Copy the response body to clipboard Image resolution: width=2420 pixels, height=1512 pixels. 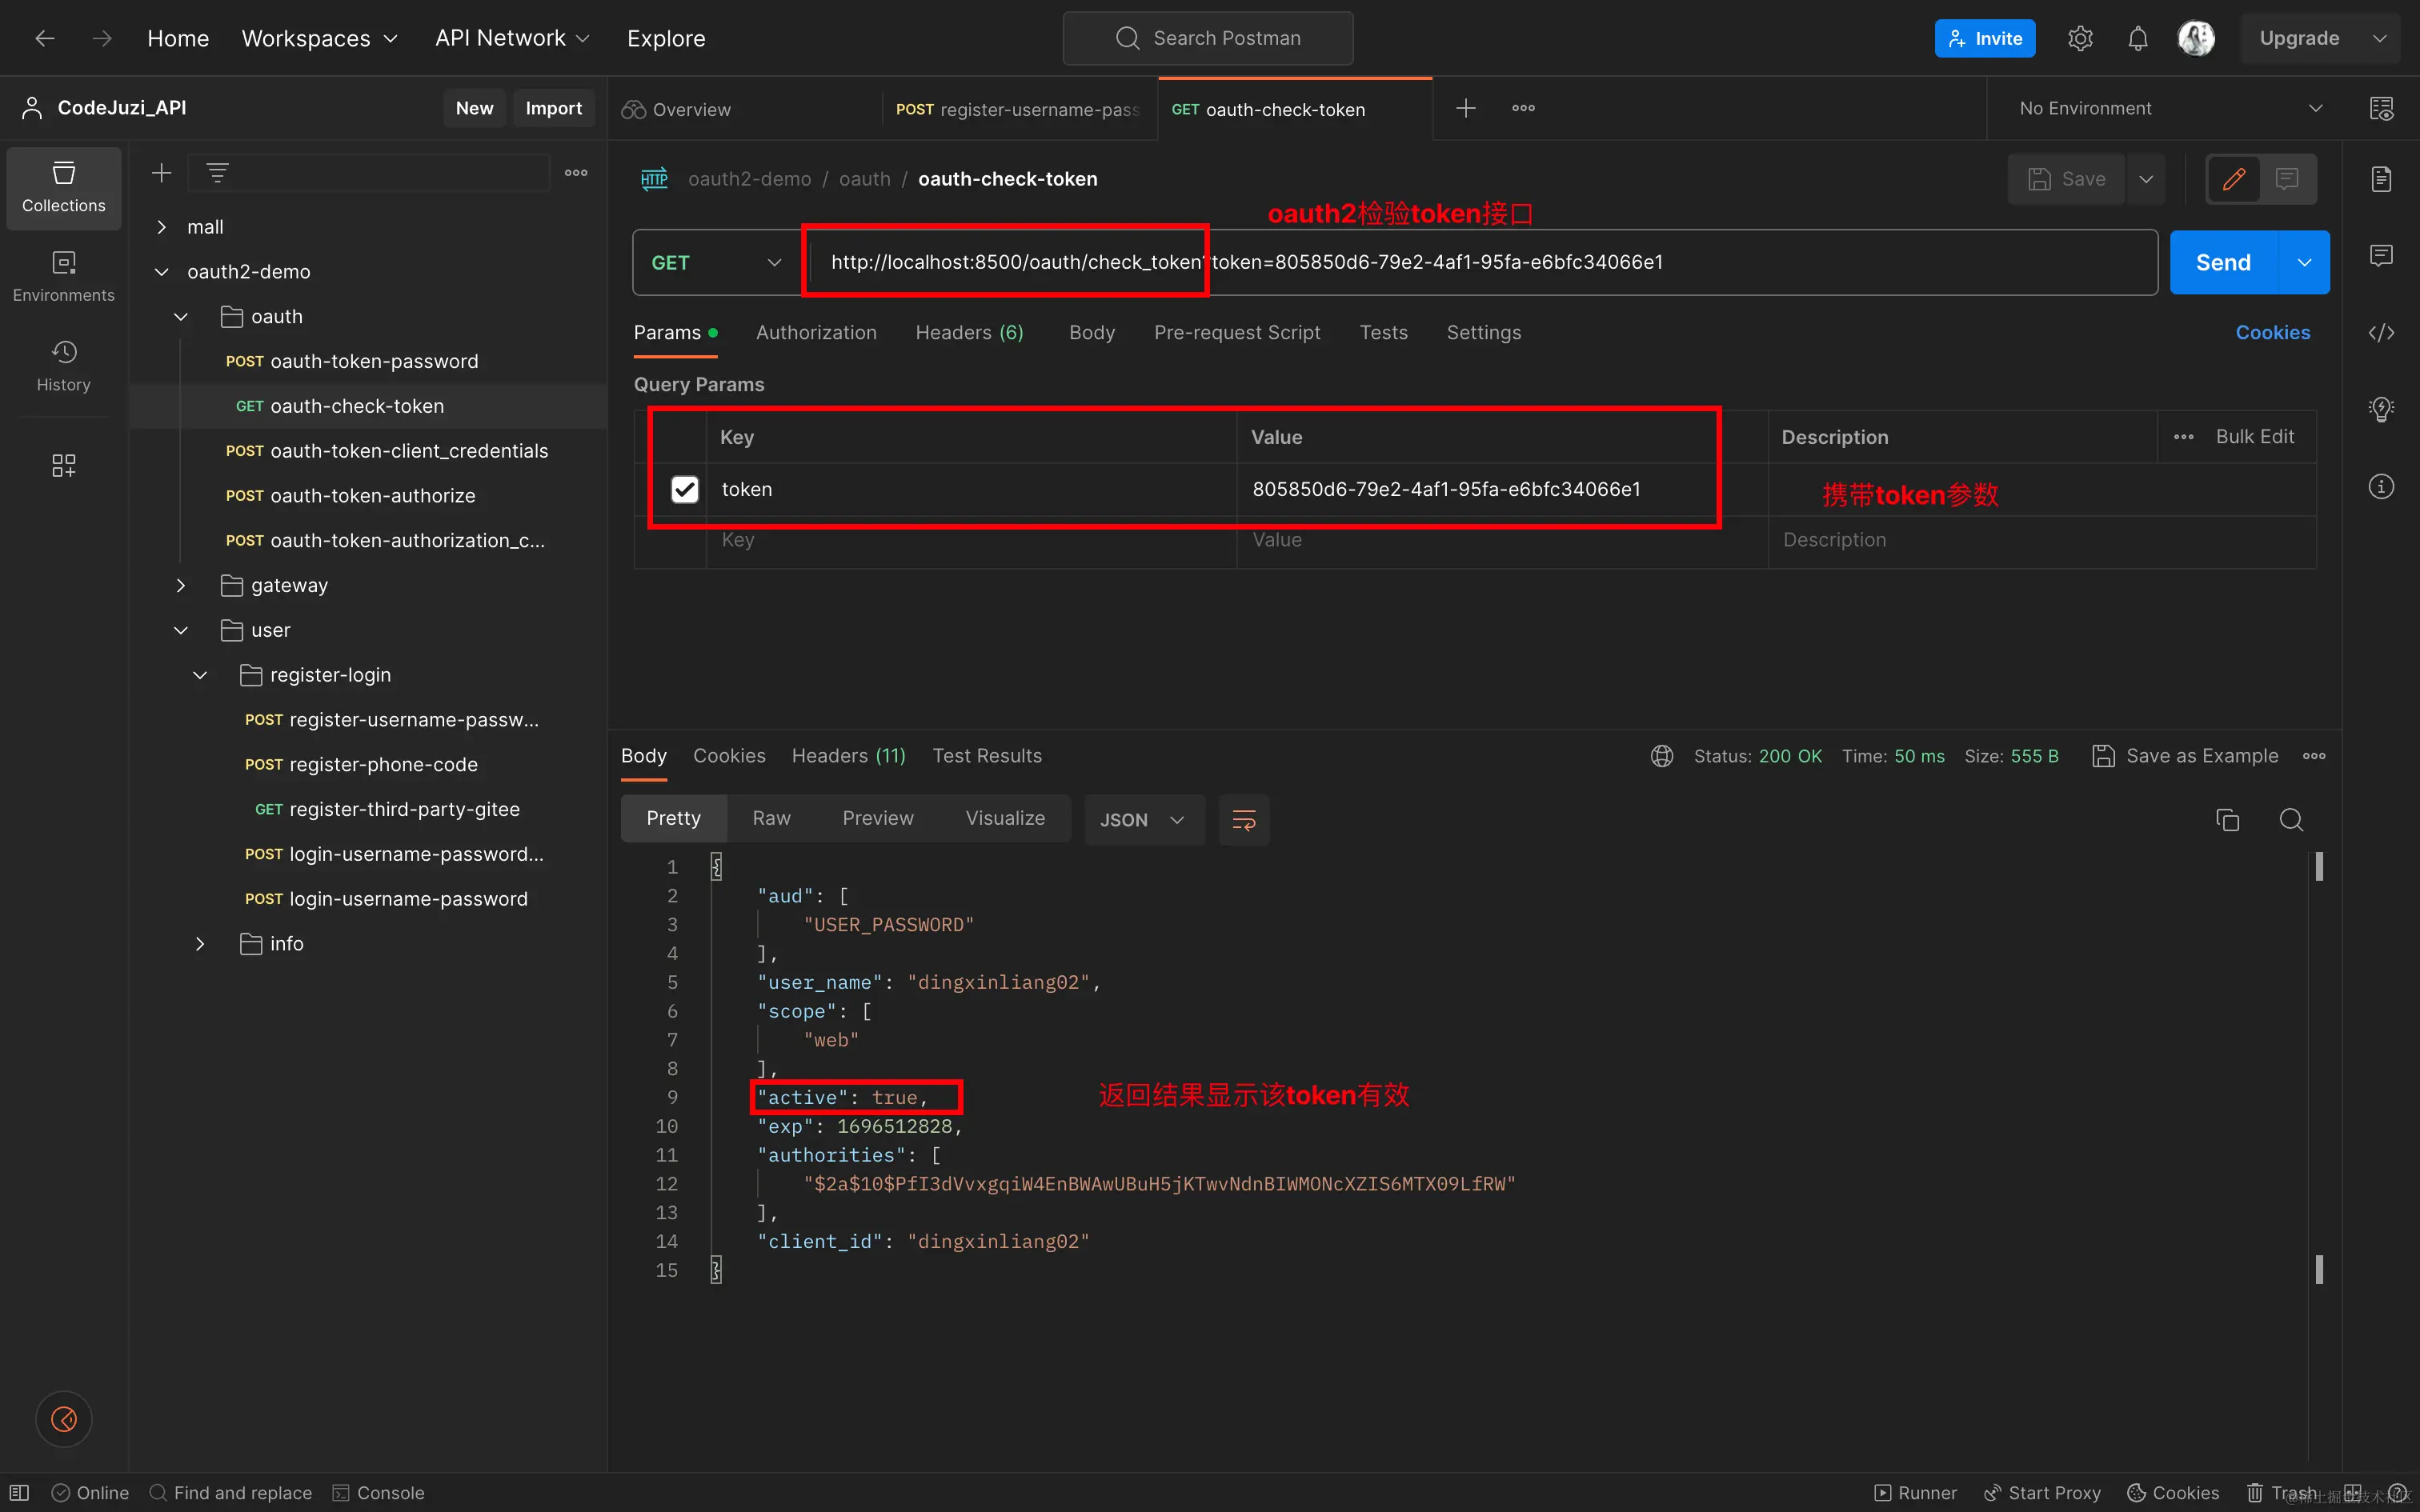click(2227, 820)
